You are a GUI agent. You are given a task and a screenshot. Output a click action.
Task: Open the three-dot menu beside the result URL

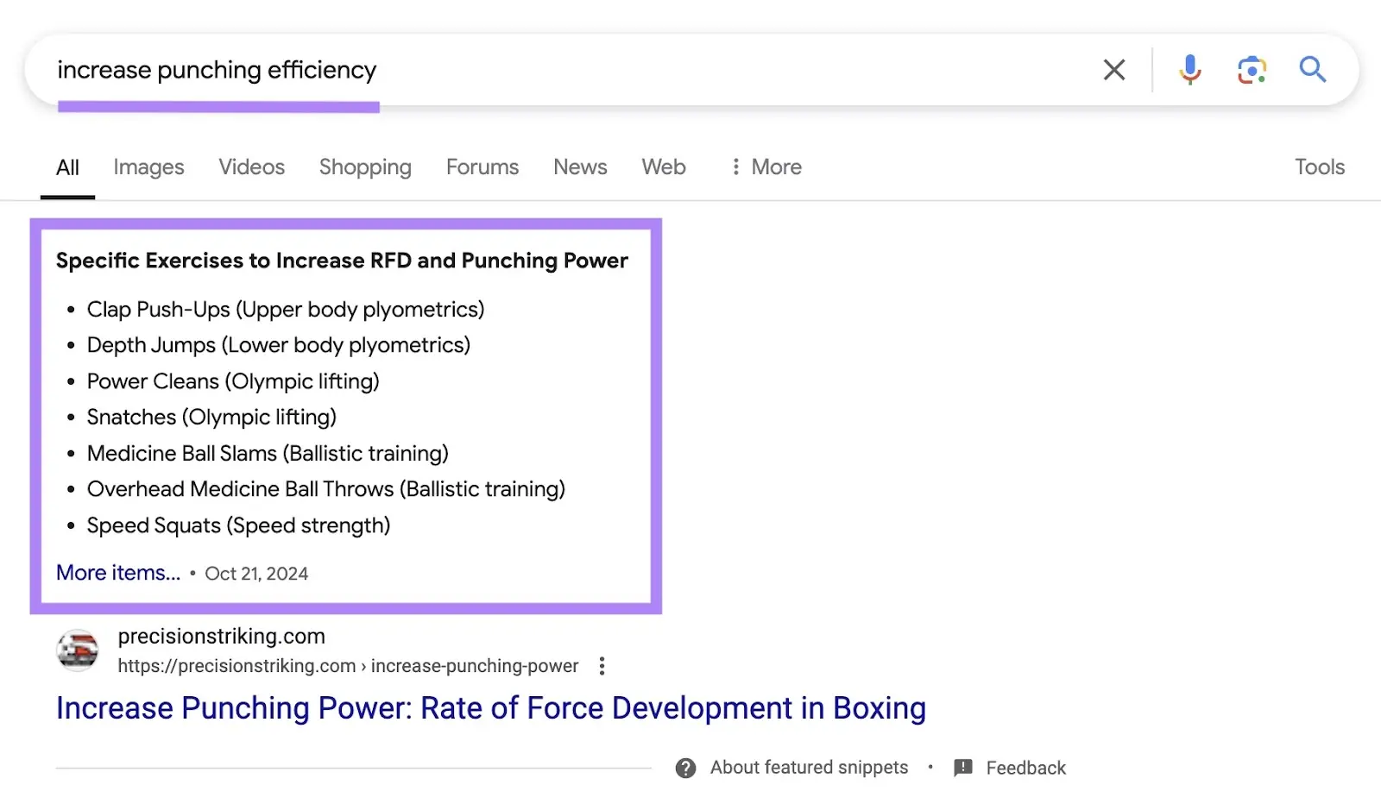coord(602,665)
